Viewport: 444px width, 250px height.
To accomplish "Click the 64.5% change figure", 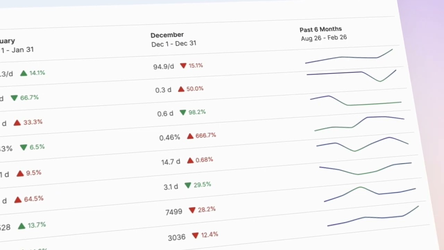I will click(x=34, y=199).
